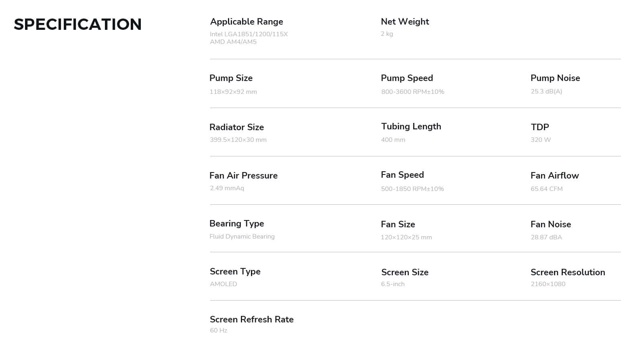Select the Fan Airflow label

coord(554,176)
